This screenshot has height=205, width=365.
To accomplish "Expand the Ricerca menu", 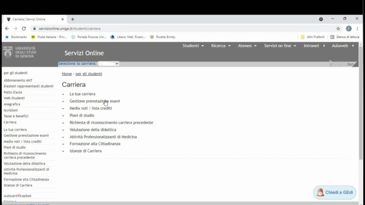I will pyautogui.click(x=221, y=46).
